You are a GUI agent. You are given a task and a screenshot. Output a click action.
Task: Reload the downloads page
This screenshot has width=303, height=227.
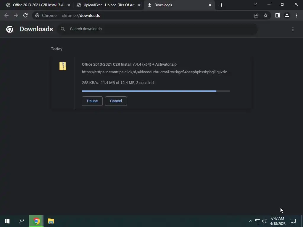click(x=25, y=15)
